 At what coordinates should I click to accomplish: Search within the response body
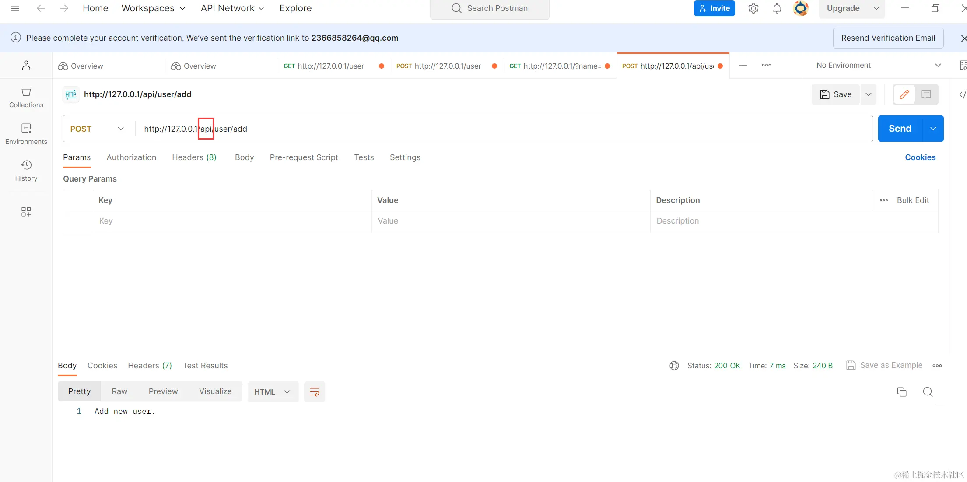pyautogui.click(x=928, y=392)
